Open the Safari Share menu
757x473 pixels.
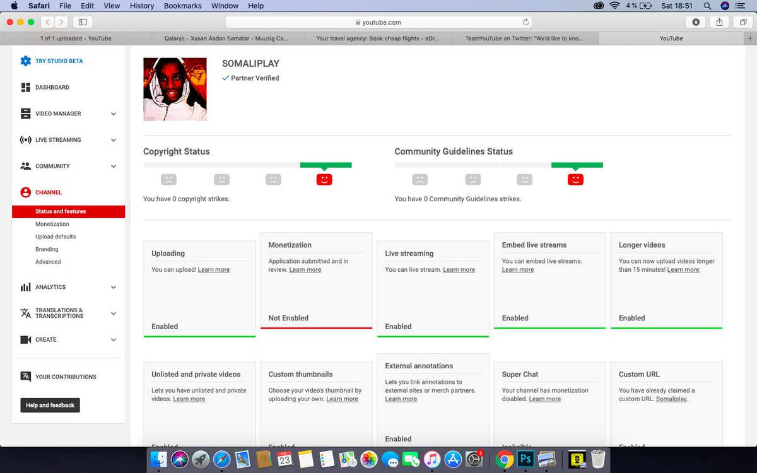[x=719, y=22]
